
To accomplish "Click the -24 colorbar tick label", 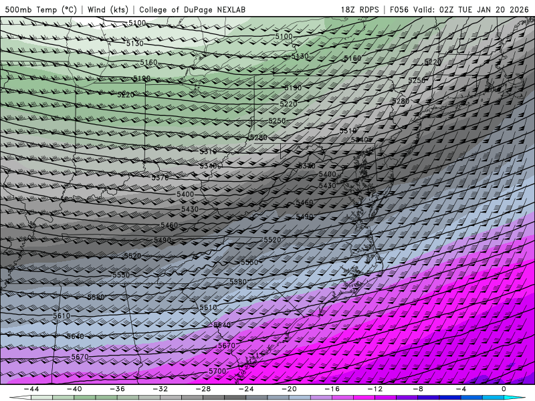I will coord(246,389).
